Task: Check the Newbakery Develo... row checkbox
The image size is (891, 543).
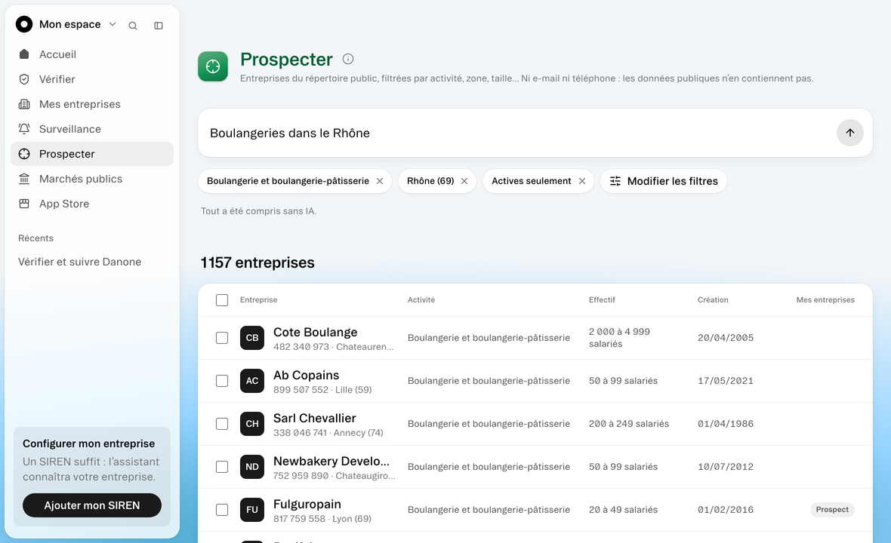Action: pos(222,467)
